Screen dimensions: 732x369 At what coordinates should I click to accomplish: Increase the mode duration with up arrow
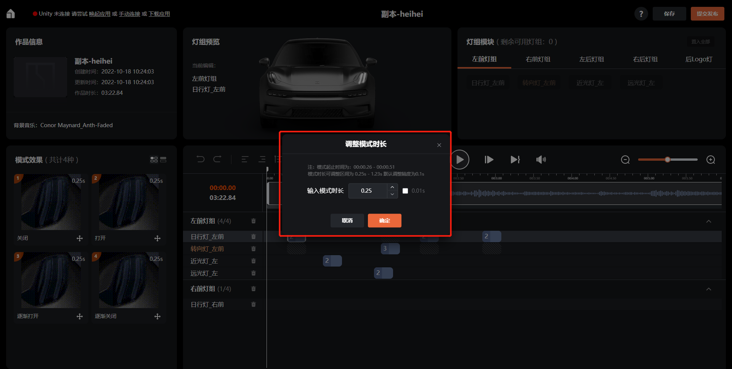coord(392,187)
